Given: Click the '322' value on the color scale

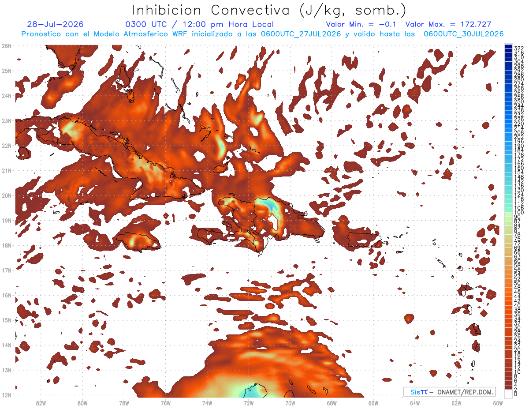Looking at the screenshot, I should pos(519,48).
